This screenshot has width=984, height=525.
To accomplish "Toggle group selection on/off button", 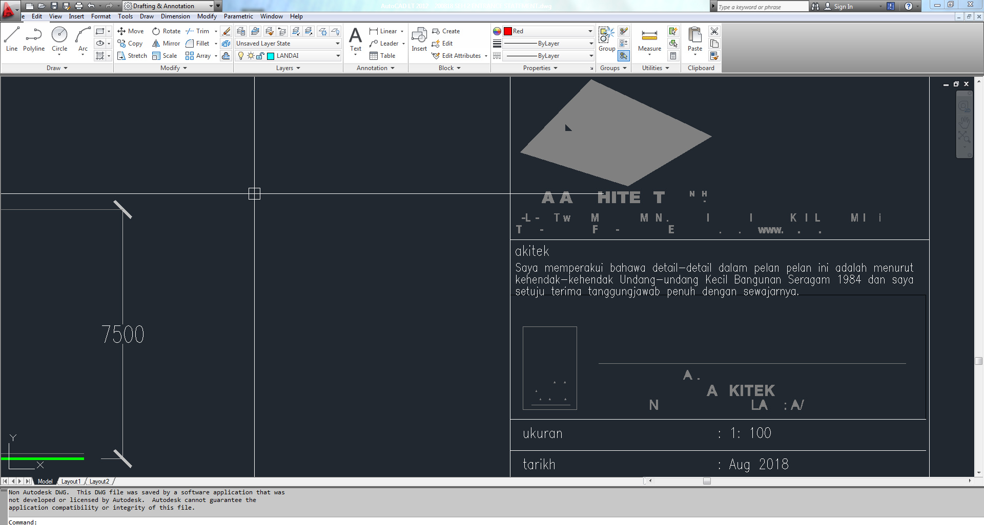I will click(624, 56).
